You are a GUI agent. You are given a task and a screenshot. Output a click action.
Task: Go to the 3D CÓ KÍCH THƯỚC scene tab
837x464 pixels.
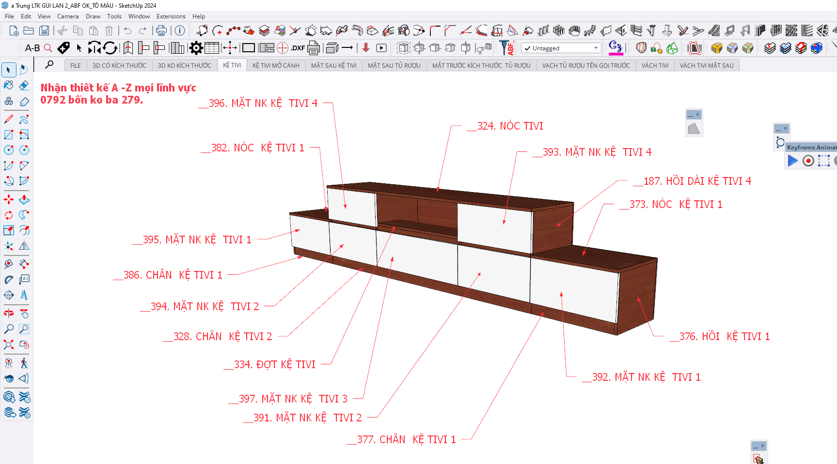tap(119, 65)
